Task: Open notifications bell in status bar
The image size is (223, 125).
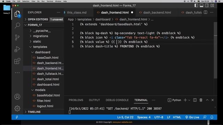Action: pos(212,117)
